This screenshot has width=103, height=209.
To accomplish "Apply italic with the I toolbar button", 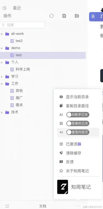I will (101, 16).
